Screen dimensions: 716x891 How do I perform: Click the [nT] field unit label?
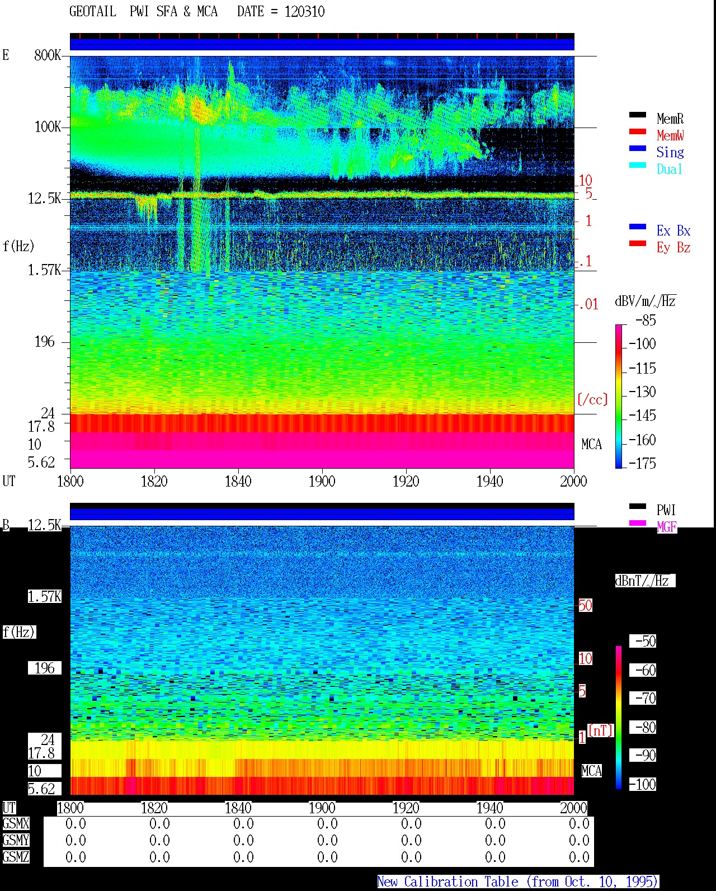point(601,730)
